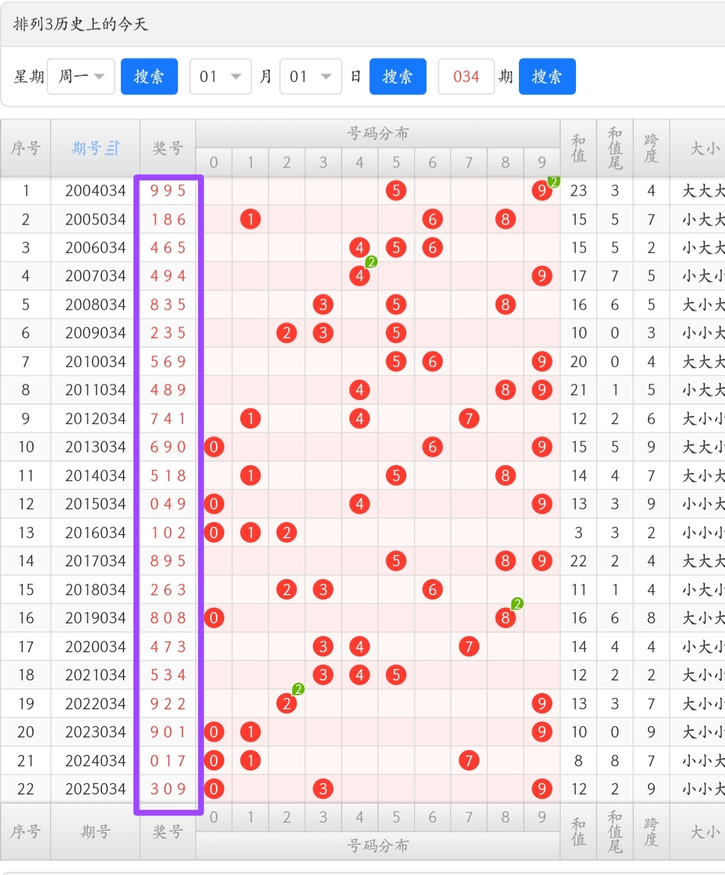Focus the 034 issue number input field
Image resolution: width=725 pixels, height=875 pixels.
[x=466, y=76]
